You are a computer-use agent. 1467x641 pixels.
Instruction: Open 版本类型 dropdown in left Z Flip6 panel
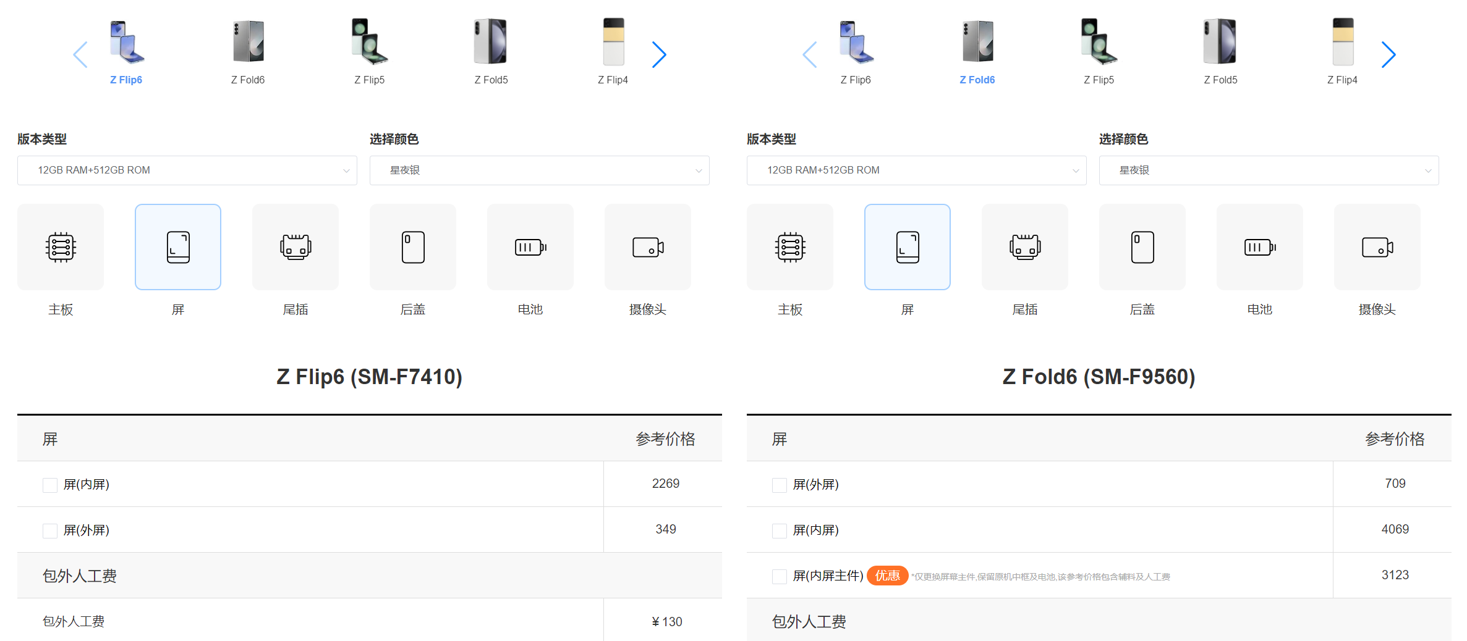187,170
